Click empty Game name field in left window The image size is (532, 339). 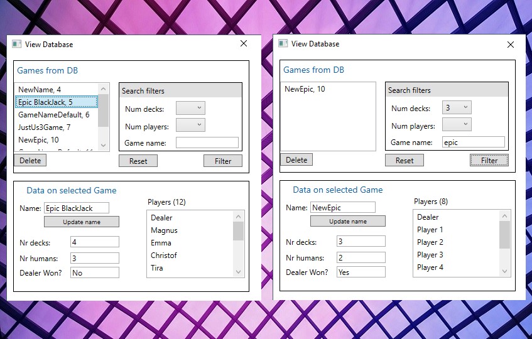click(207, 143)
